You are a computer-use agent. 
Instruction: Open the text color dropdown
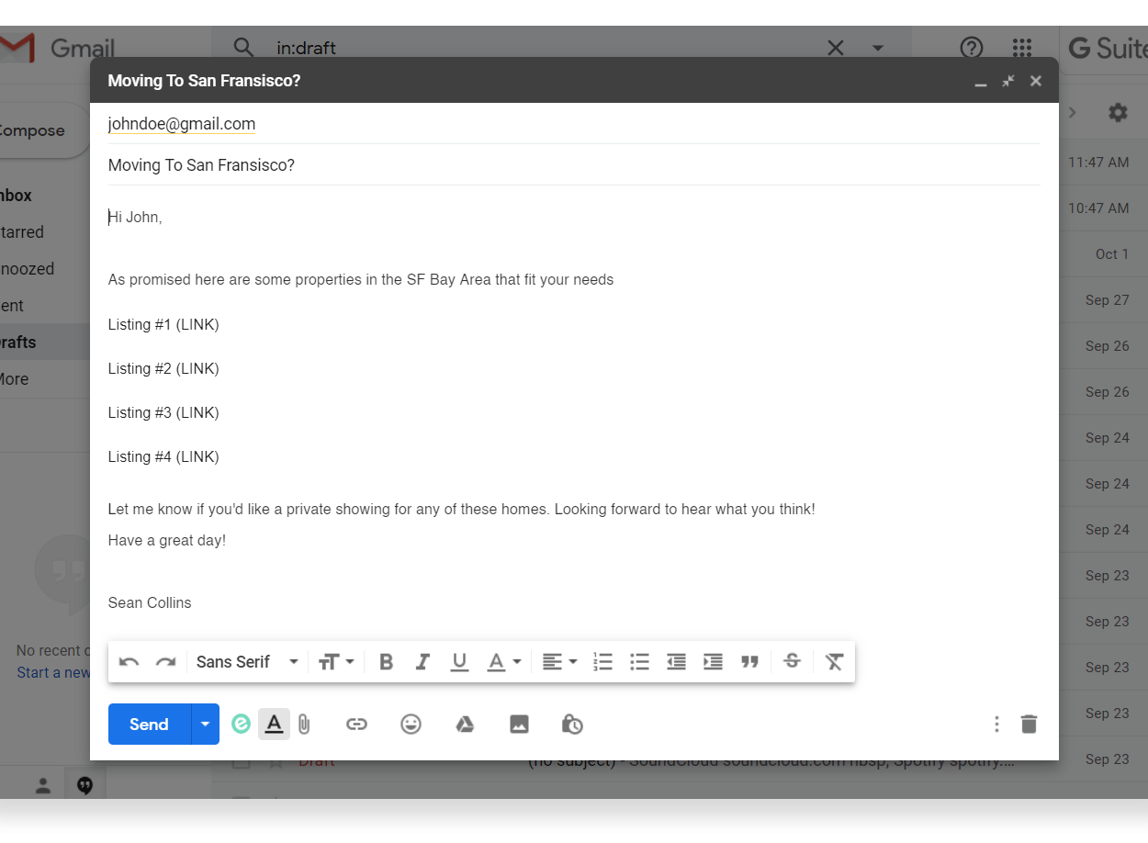[503, 661]
